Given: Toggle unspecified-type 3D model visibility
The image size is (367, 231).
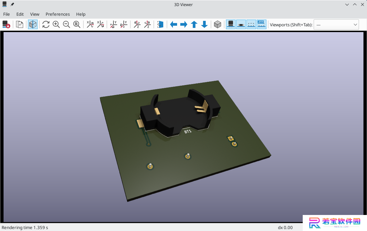Looking at the screenshot, I should tap(251, 24).
